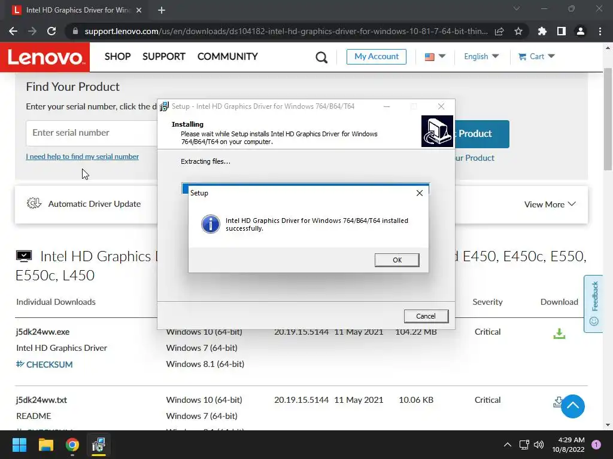The width and height of the screenshot is (613, 459).
Task: Open the country flag dropdown
Action: (x=435, y=57)
